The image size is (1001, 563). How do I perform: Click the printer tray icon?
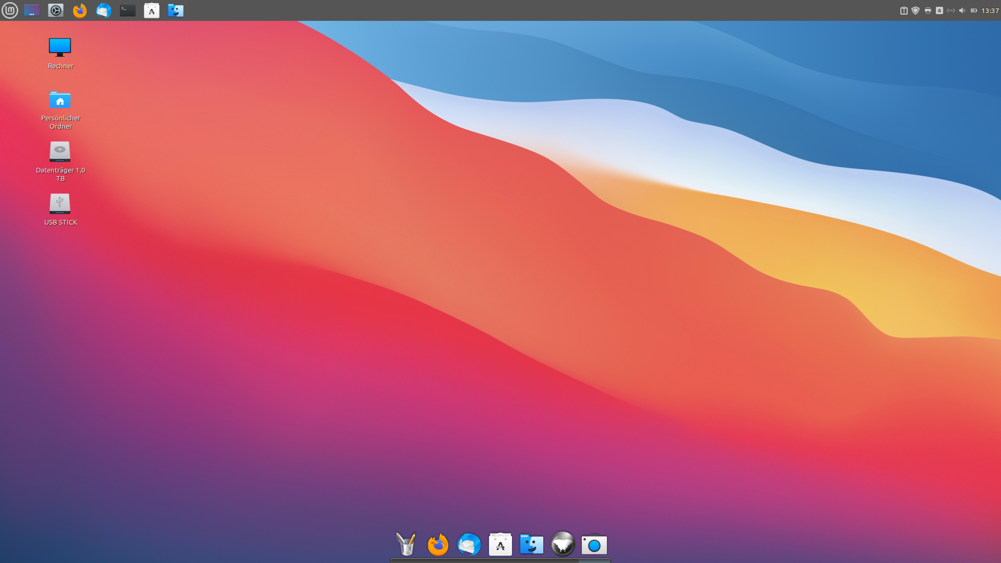point(928,10)
